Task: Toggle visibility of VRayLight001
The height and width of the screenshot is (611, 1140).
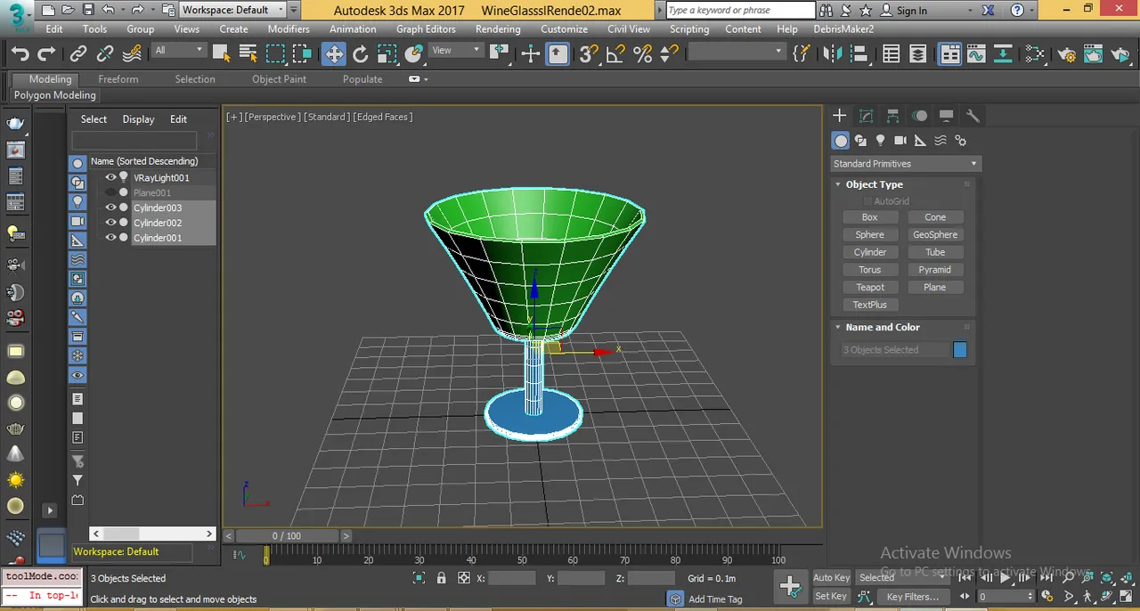Action: pos(110,177)
